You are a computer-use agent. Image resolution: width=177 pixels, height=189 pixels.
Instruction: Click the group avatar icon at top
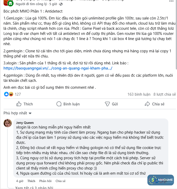pos(10,3)
